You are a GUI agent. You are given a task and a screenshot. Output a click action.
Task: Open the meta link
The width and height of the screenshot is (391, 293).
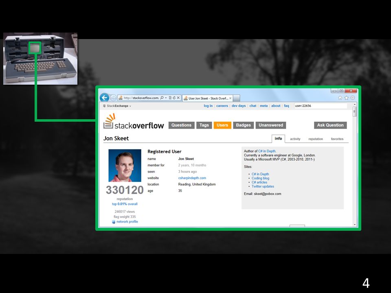click(x=264, y=106)
